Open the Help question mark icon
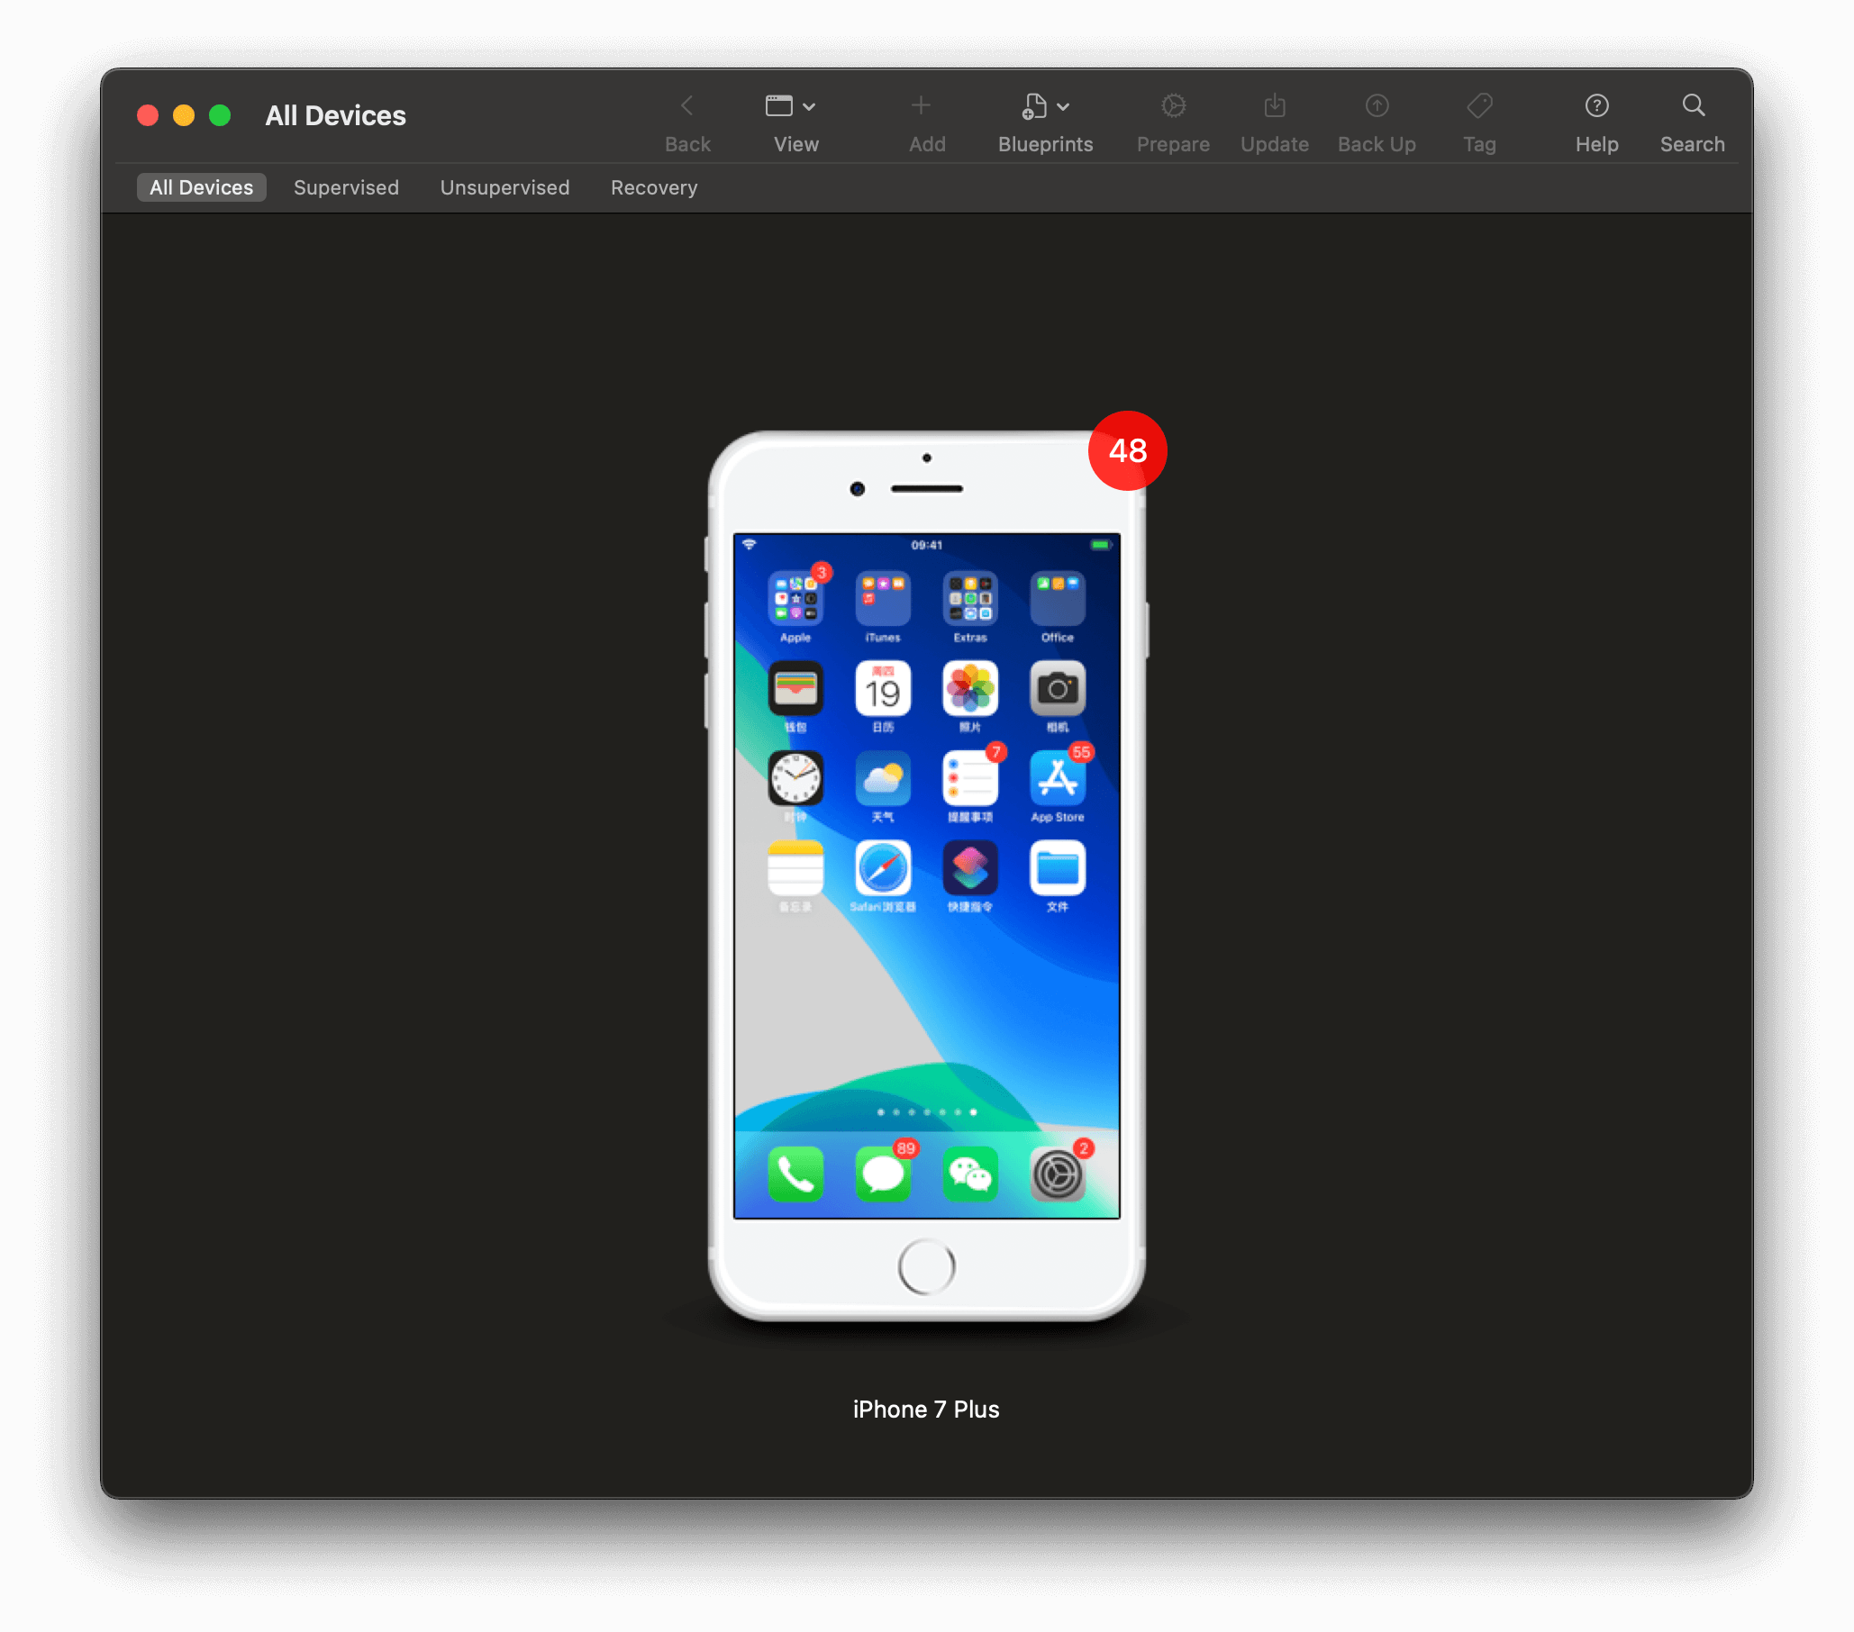 [1596, 106]
